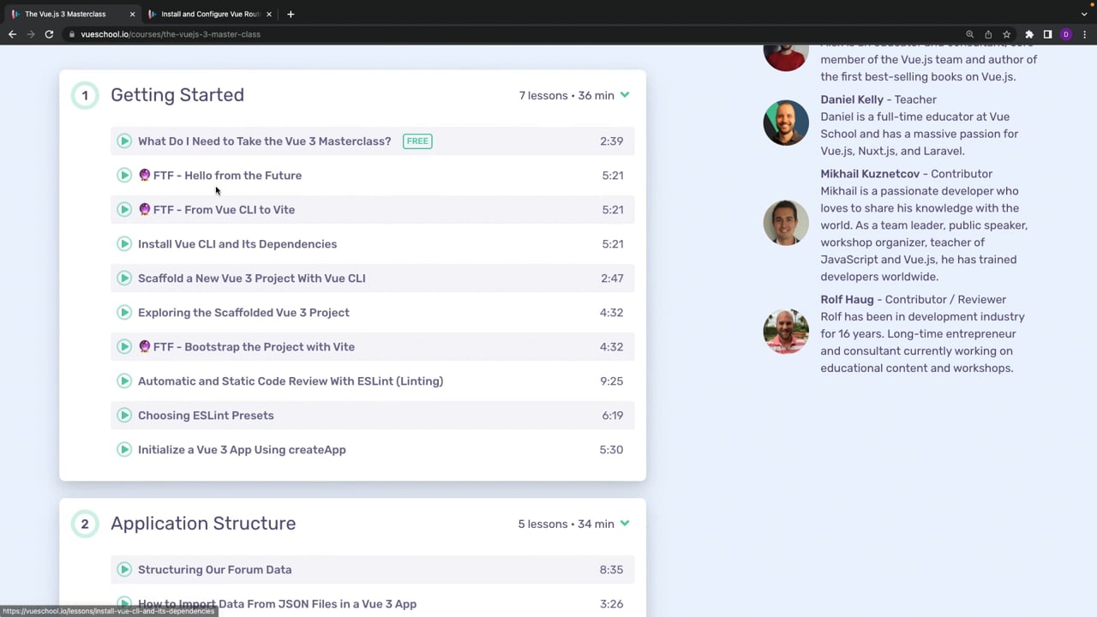Open the browser extensions puzzle icon
This screenshot has width=1097, height=617.
click(1029, 34)
